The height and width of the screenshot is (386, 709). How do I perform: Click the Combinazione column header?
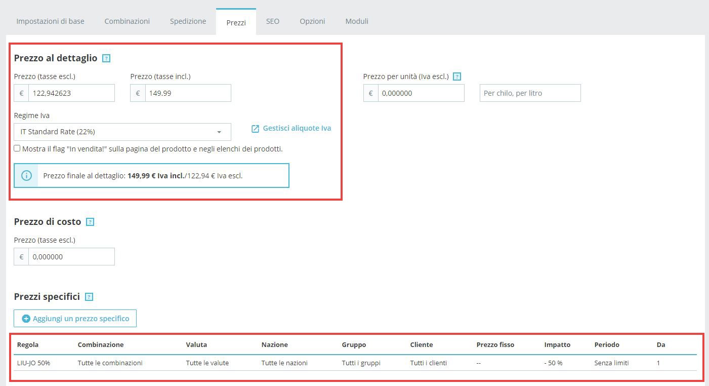tap(101, 344)
